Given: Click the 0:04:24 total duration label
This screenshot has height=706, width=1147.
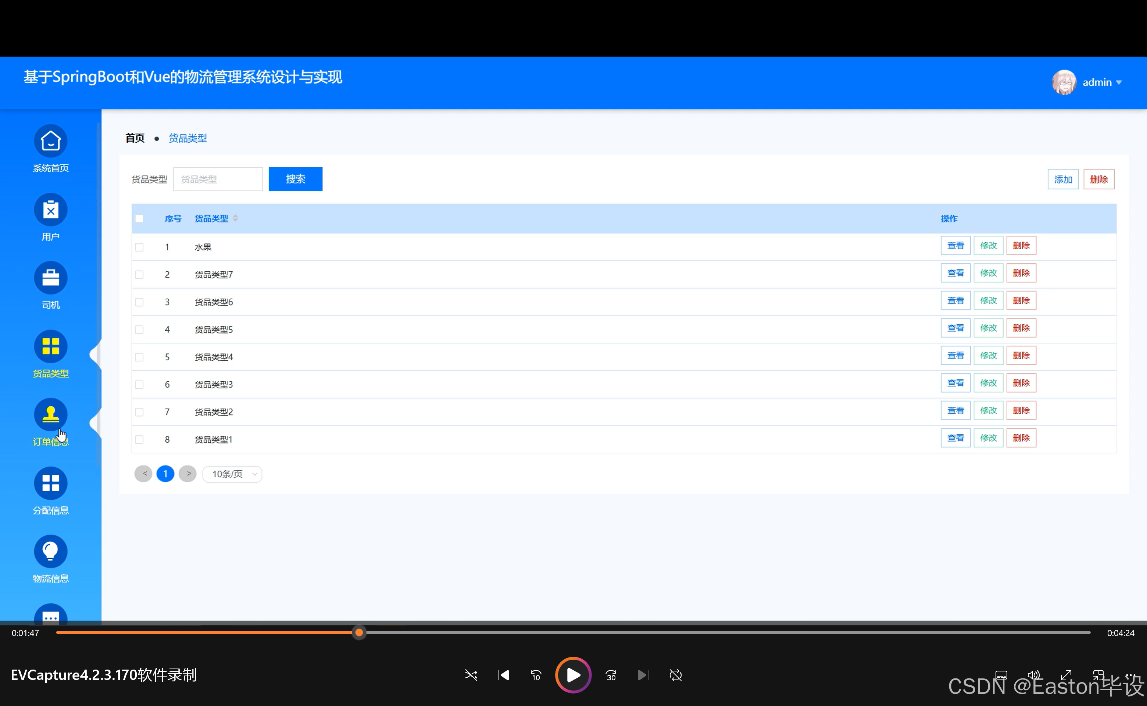Looking at the screenshot, I should (x=1121, y=633).
